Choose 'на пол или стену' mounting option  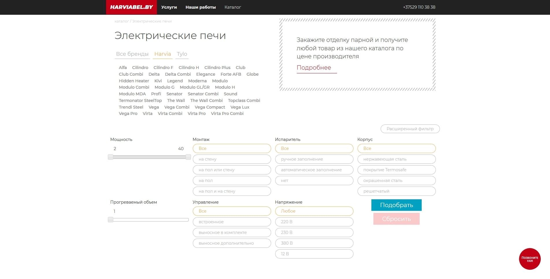pyautogui.click(x=232, y=170)
